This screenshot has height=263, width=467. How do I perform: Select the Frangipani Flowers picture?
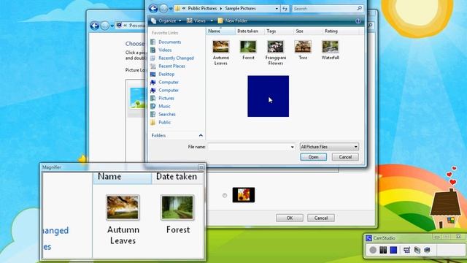point(276,53)
